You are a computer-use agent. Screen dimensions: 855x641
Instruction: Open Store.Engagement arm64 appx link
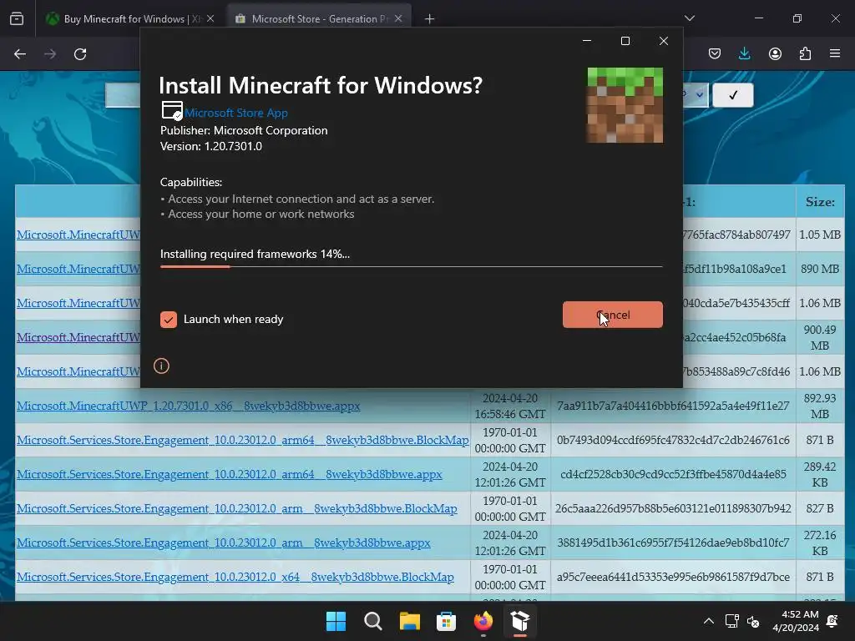point(229,475)
